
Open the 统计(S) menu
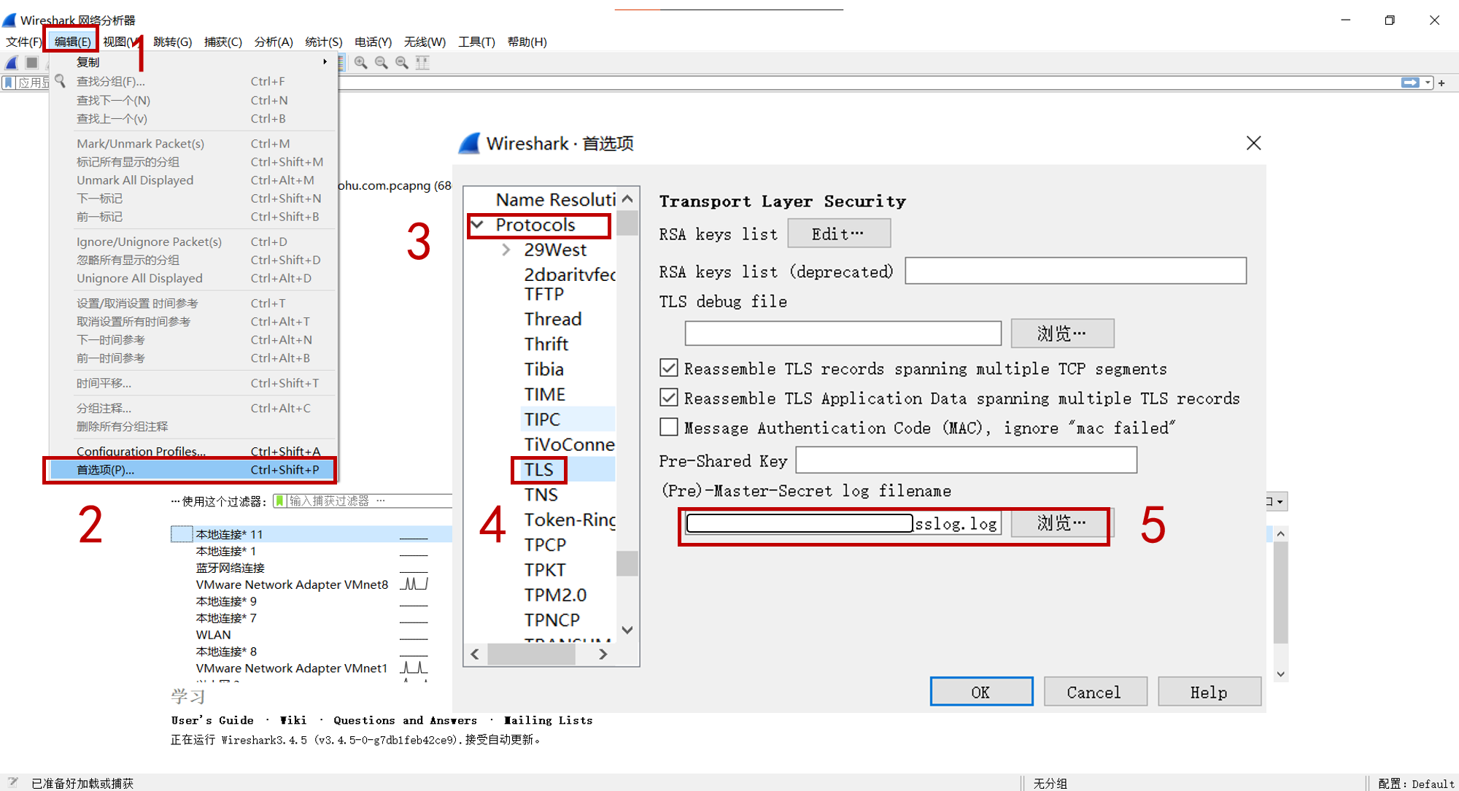323,42
